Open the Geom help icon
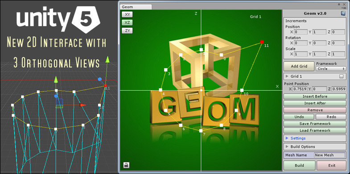 343,13
